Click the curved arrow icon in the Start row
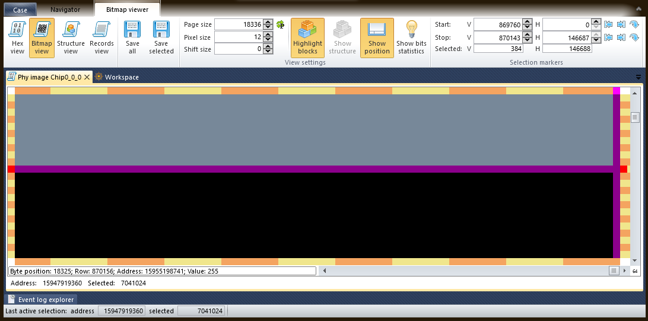Screen dimensions: 648x321 pyautogui.click(x=634, y=25)
